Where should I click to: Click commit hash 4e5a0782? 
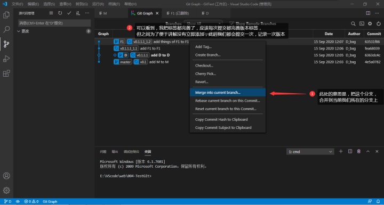(x=372, y=62)
